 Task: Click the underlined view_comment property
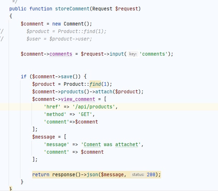tap(78, 99)
